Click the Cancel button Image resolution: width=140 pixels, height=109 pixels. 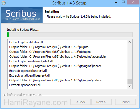125,102
